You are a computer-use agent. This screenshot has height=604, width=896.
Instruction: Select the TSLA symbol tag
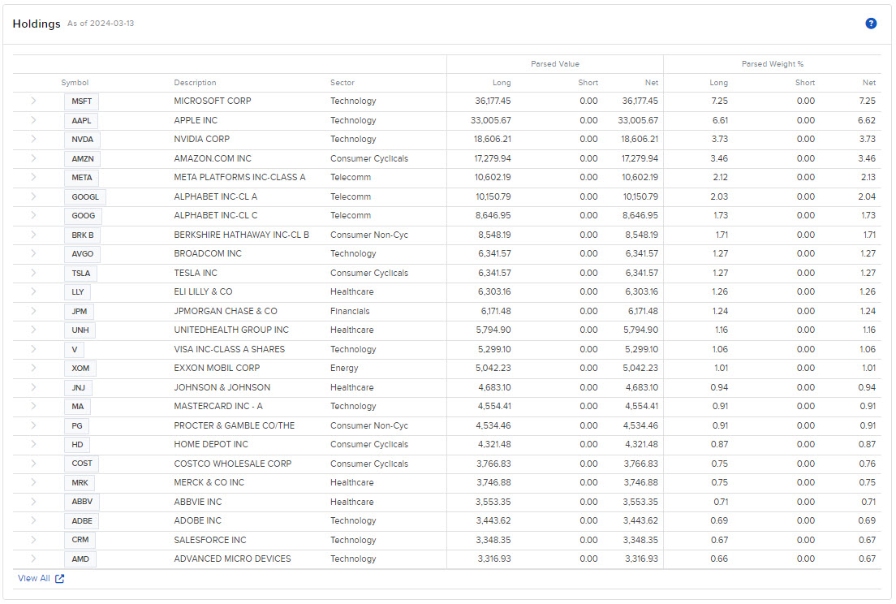pyautogui.click(x=81, y=273)
